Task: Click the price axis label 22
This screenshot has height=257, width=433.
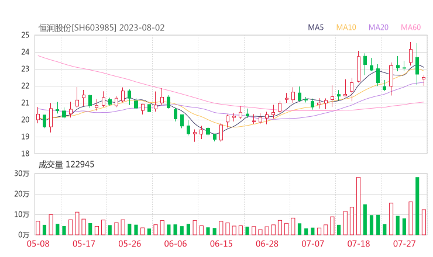Action: pyautogui.click(x=25, y=86)
